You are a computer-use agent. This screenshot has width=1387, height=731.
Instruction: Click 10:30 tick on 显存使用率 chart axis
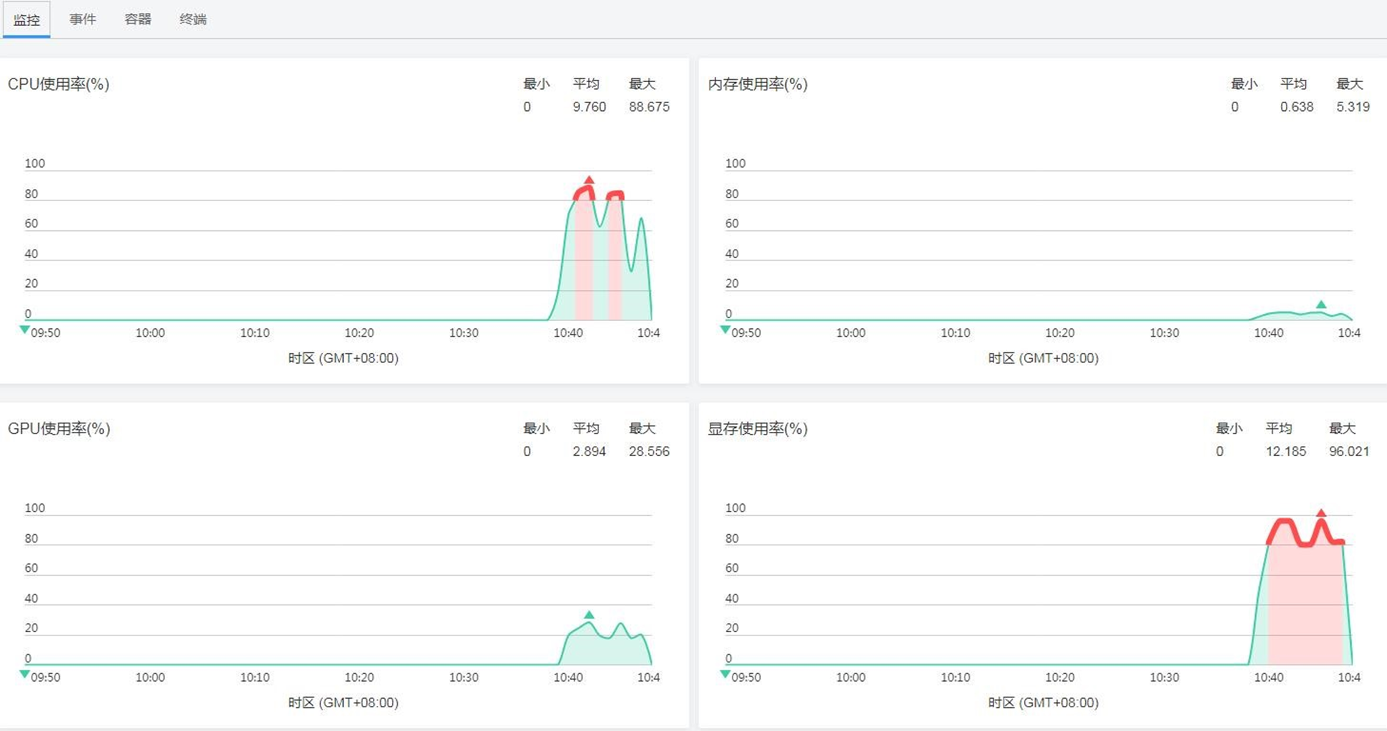coord(1164,677)
